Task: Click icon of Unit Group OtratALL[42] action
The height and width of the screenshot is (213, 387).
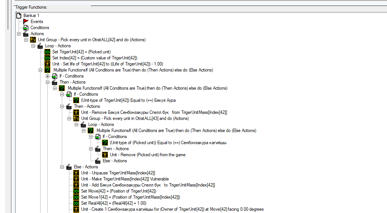Action: [x=33, y=40]
